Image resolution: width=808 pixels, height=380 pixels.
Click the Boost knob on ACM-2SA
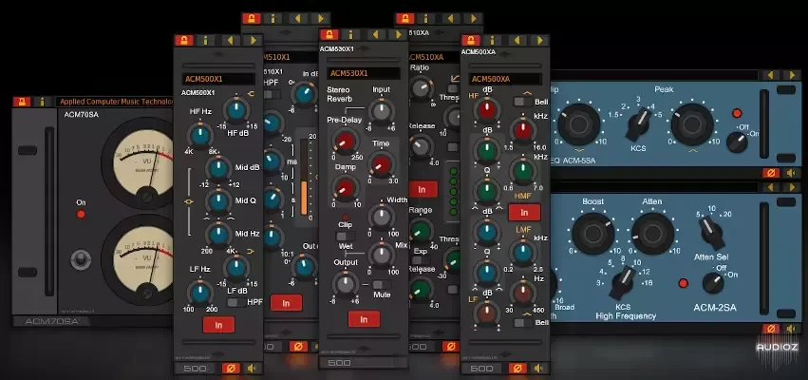592,234
